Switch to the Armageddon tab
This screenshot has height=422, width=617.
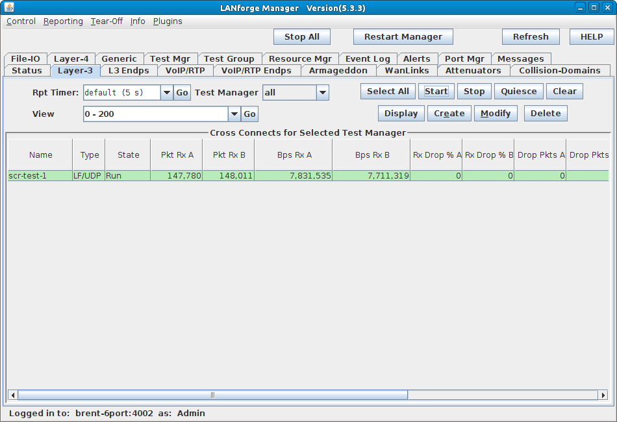(x=338, y=70)
